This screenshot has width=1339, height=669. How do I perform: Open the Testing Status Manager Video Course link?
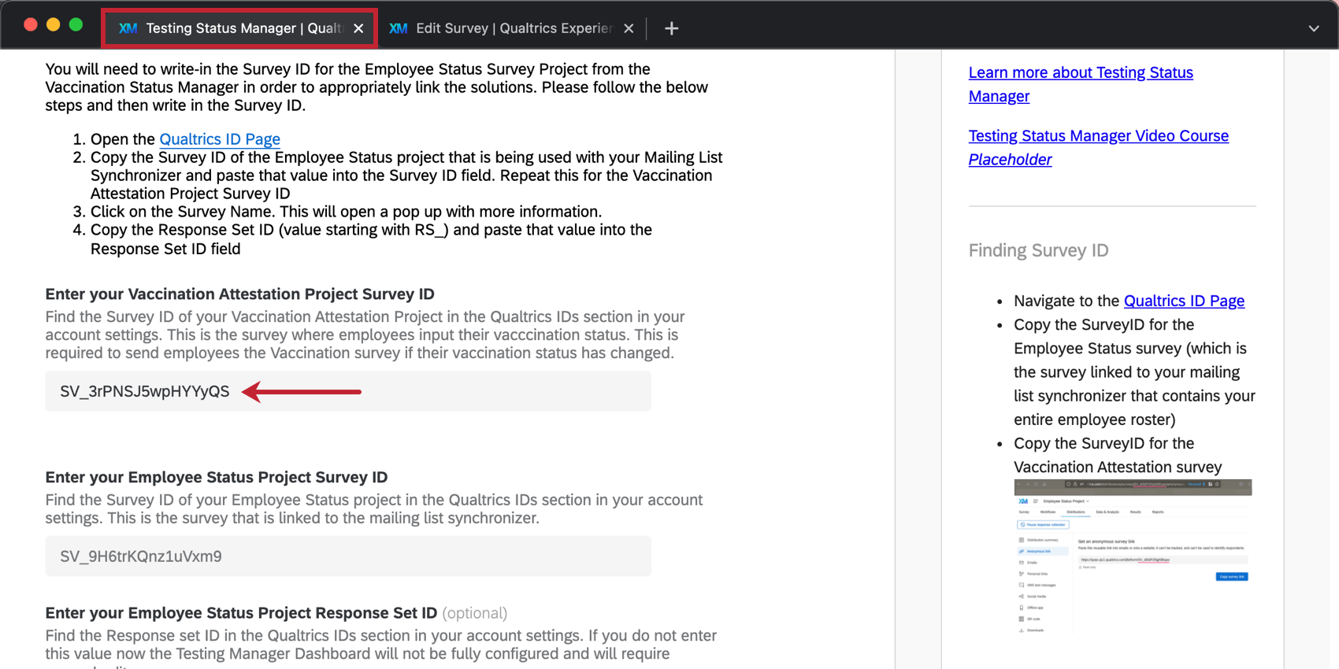coord(1099,135)
